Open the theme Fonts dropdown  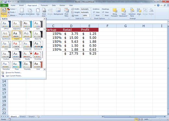(12, 12)
